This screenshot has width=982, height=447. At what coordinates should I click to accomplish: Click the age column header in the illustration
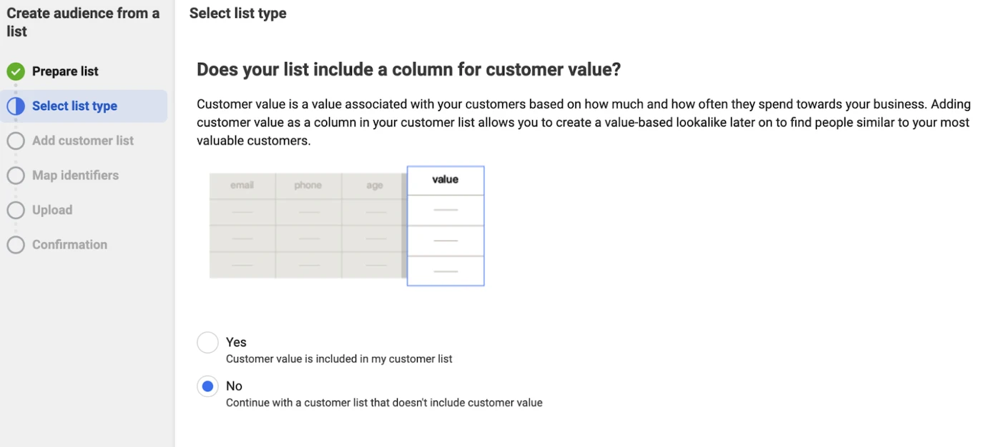pos(374,186)
